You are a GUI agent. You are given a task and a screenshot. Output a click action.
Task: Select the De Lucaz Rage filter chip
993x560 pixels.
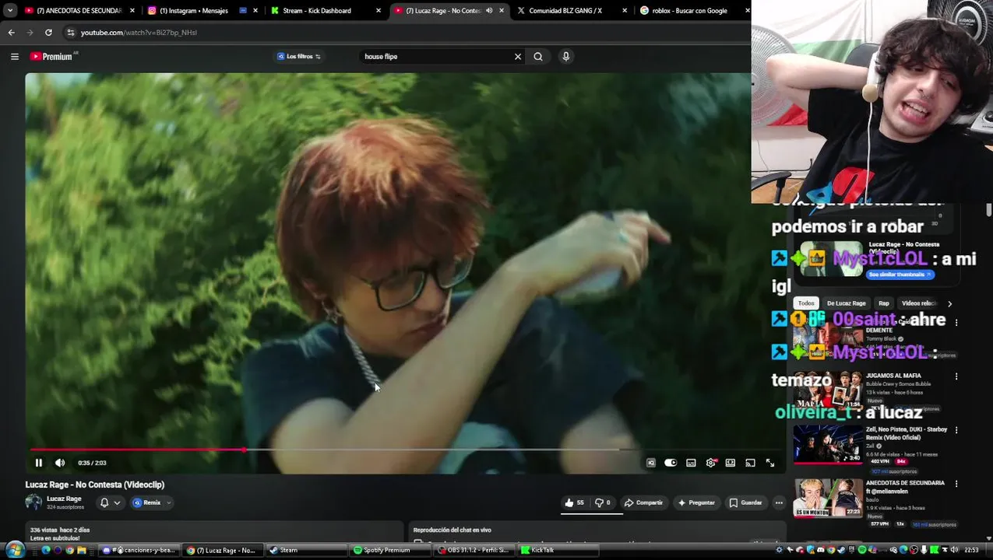pyautogui.click(x=847, y=303)
